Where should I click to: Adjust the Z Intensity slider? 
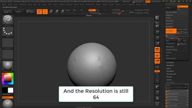pos(99,13)
